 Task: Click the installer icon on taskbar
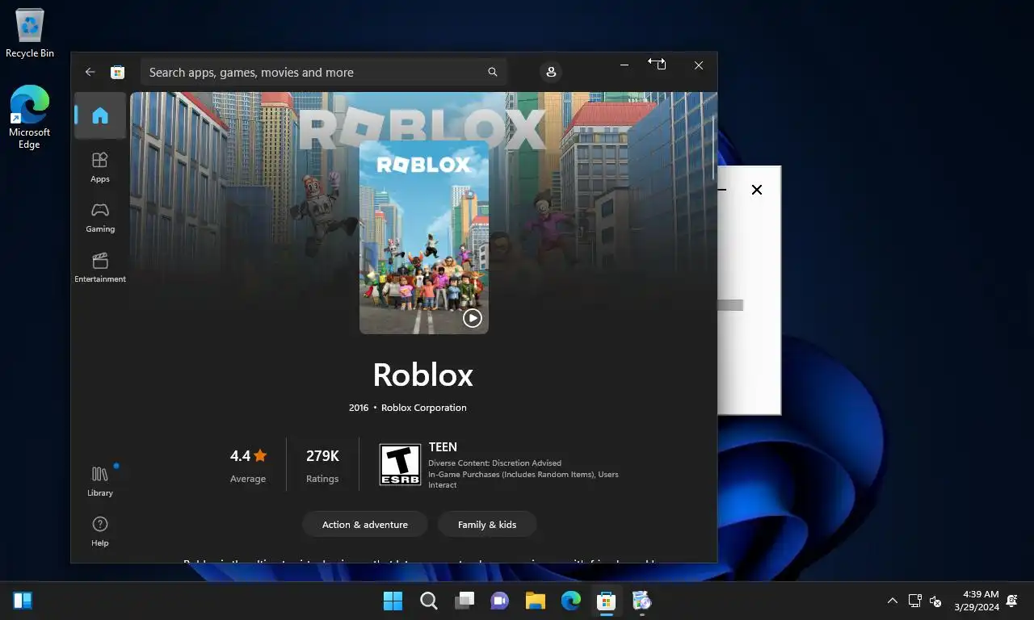642,601
